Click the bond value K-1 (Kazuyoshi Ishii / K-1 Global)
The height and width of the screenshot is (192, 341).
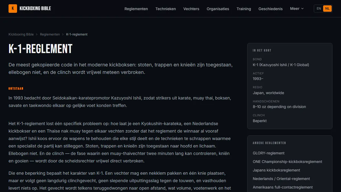tap(281, 65)
